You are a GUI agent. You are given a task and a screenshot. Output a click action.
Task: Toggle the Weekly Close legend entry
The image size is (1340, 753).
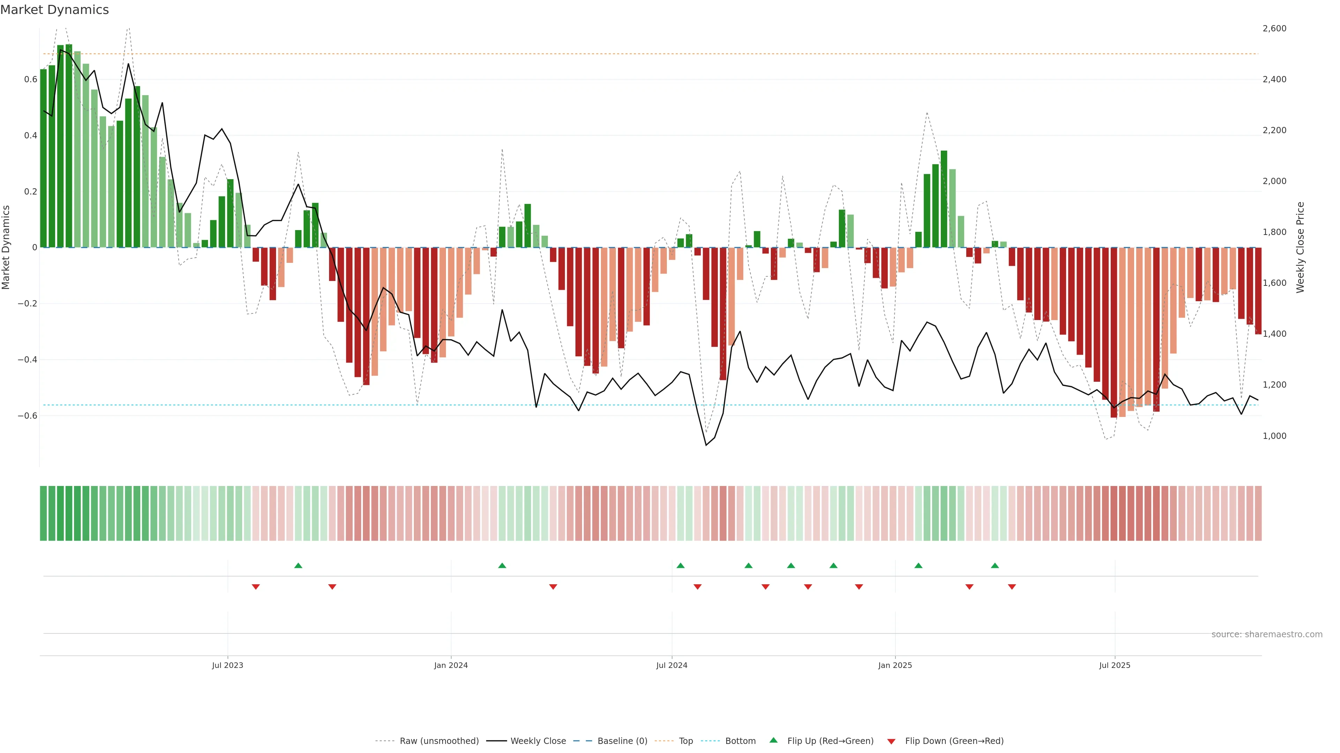pyautogui.click(x=538, y=741)
